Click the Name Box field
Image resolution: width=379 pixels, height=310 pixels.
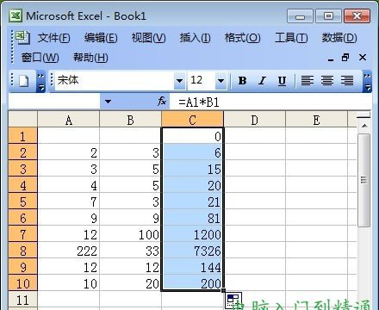coord(54,102)
